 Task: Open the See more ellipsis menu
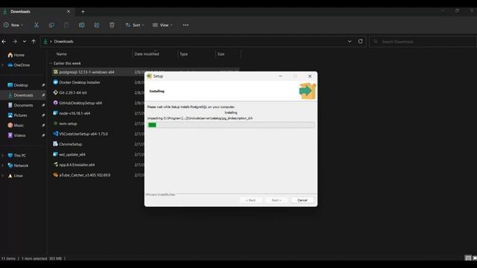click(x=186, y=25)
